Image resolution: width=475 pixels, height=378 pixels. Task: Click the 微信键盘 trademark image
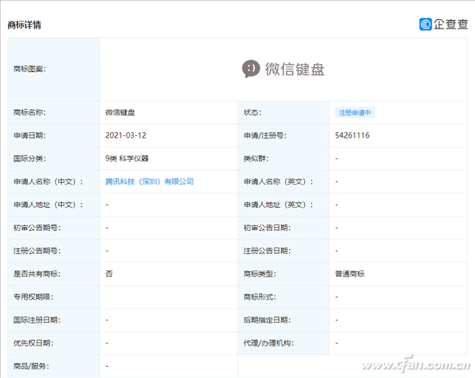point(283,69)
